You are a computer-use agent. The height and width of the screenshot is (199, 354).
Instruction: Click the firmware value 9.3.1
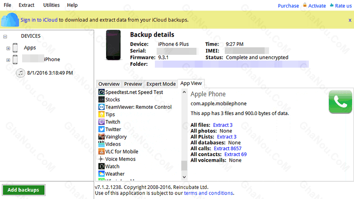(x=163, y=57)
